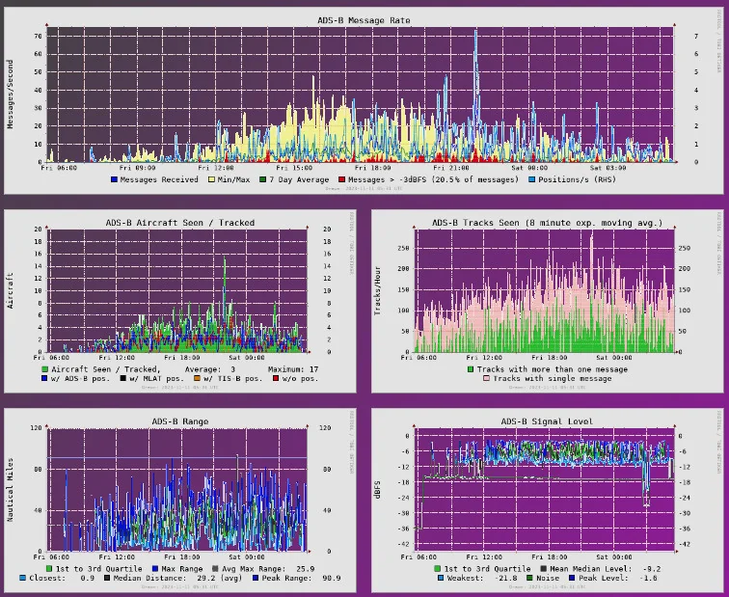This screenshot has height=597, width=729.
Task: Click the Peak Range value '90.9'
Action: pos(332,578)
